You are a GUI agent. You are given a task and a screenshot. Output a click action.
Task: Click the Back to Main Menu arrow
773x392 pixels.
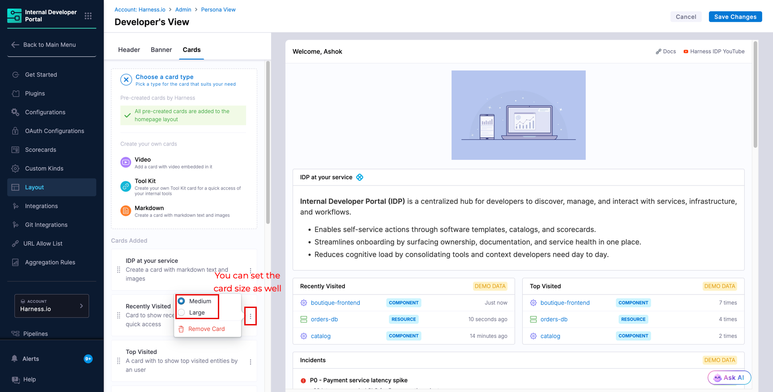point(15,45)
